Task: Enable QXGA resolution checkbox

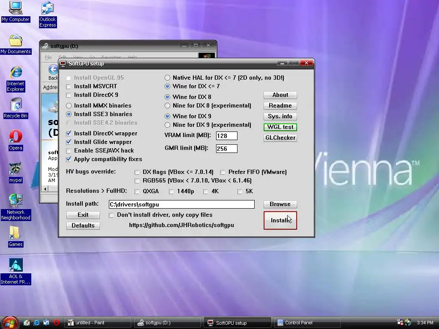Action: click(x=137, y=191)
